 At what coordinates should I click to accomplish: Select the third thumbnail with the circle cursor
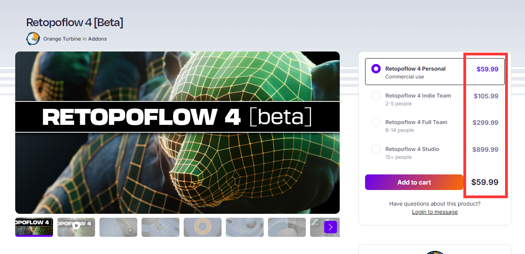(118, 227)
